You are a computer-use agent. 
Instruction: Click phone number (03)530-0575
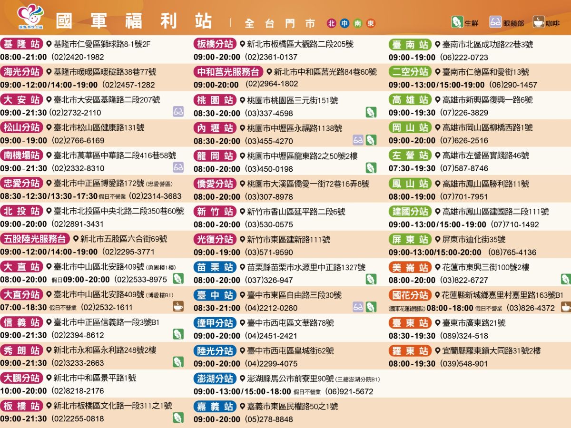pyautogui.click(x=269, y=224)
